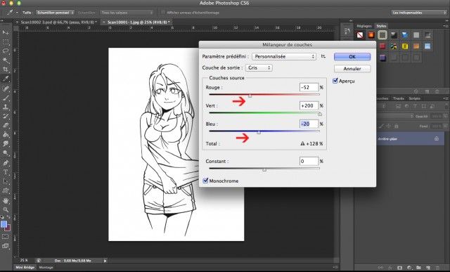Select the Crop tool

click(x=6, y=70)
